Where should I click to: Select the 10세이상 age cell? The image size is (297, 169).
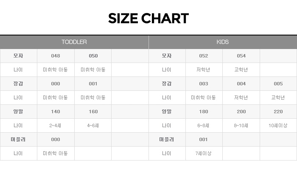(278, 125)
